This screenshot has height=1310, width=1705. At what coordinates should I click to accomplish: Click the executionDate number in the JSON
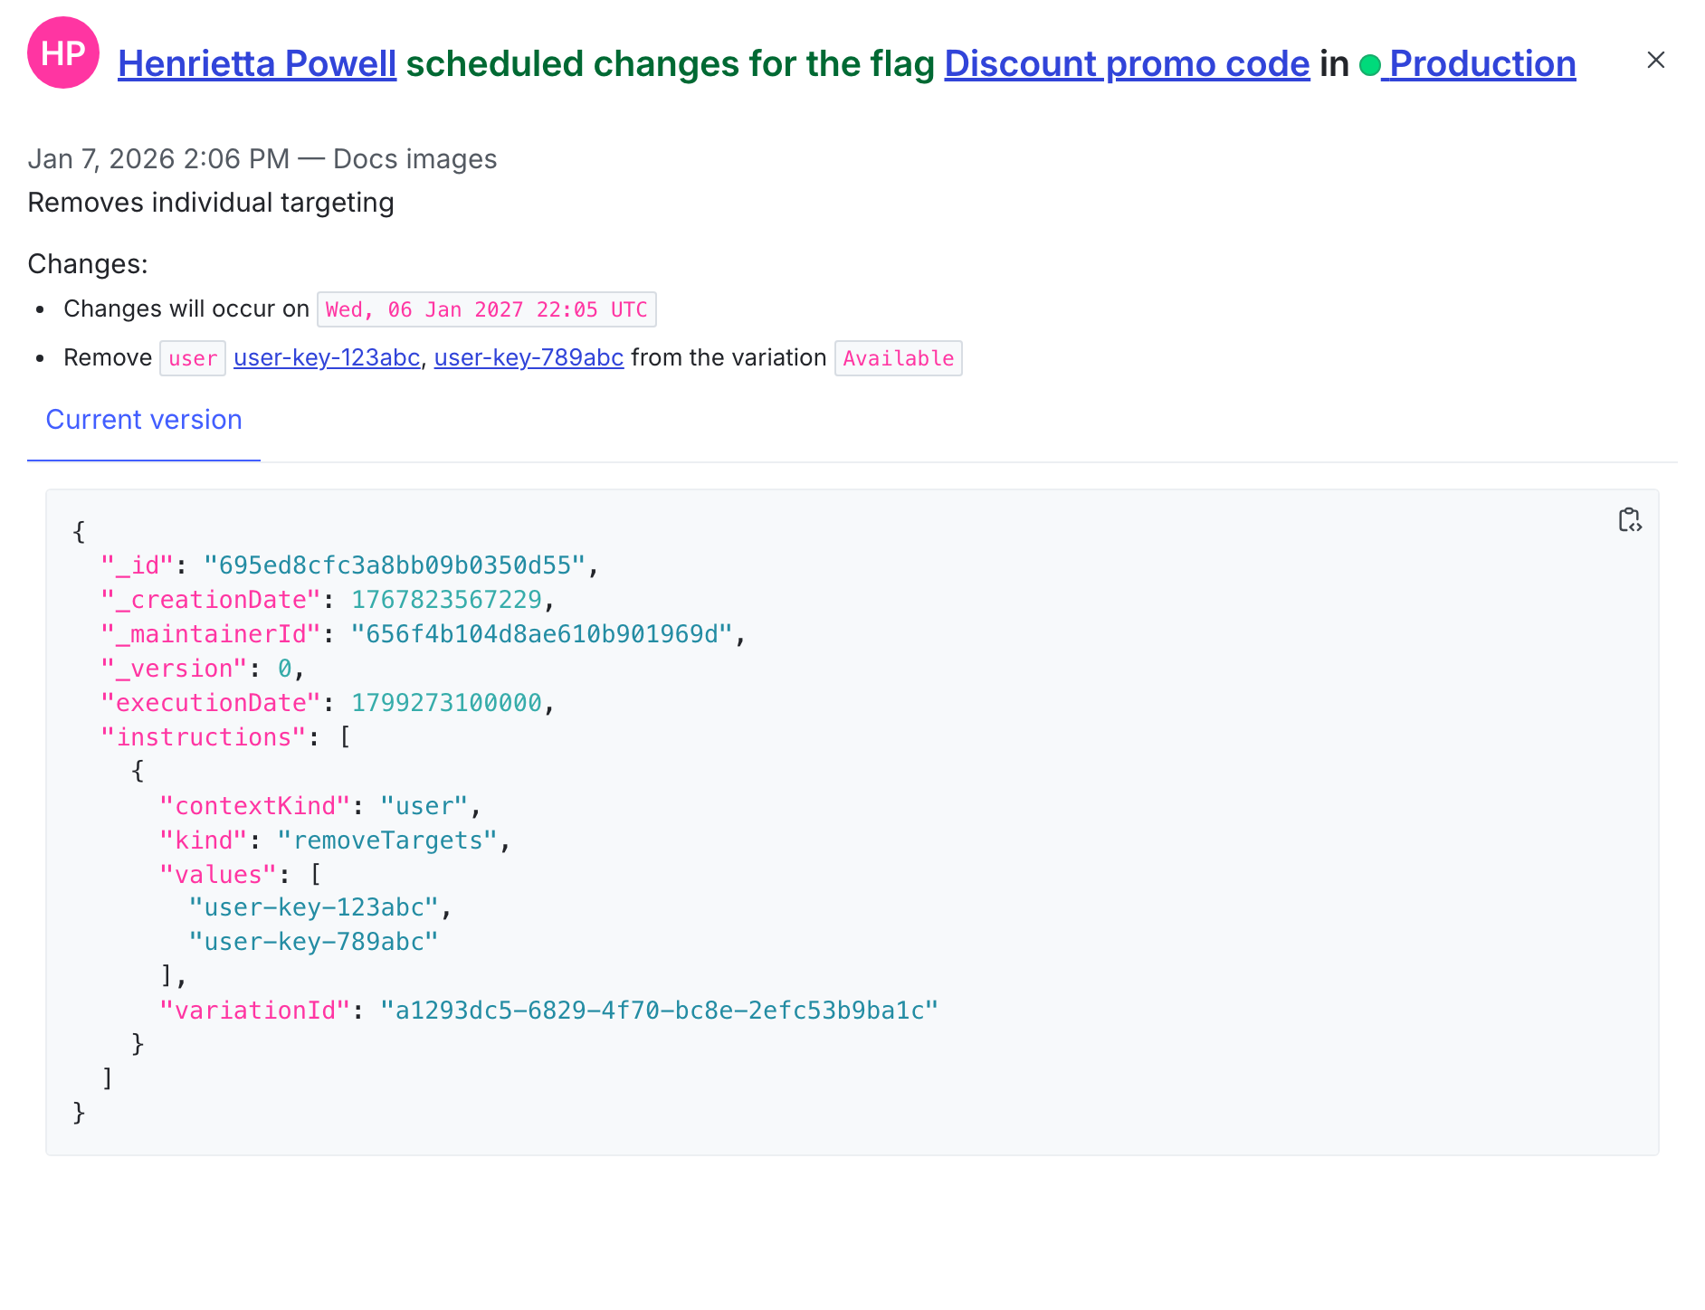pyautogui.click(x=446, y=703)
